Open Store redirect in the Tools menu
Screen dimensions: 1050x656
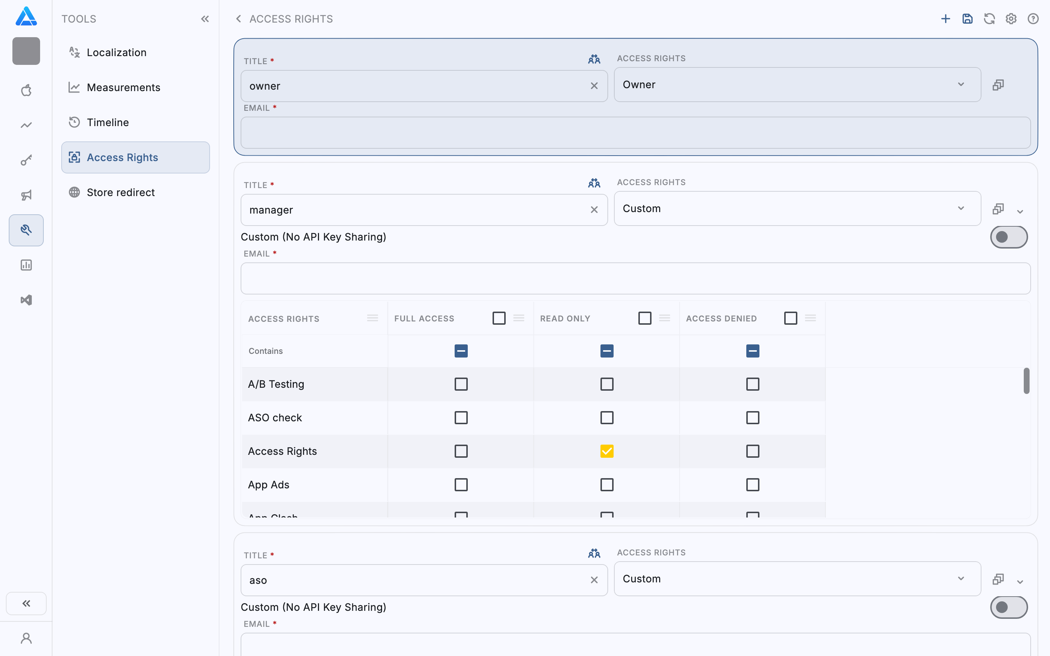coord(120,192)
